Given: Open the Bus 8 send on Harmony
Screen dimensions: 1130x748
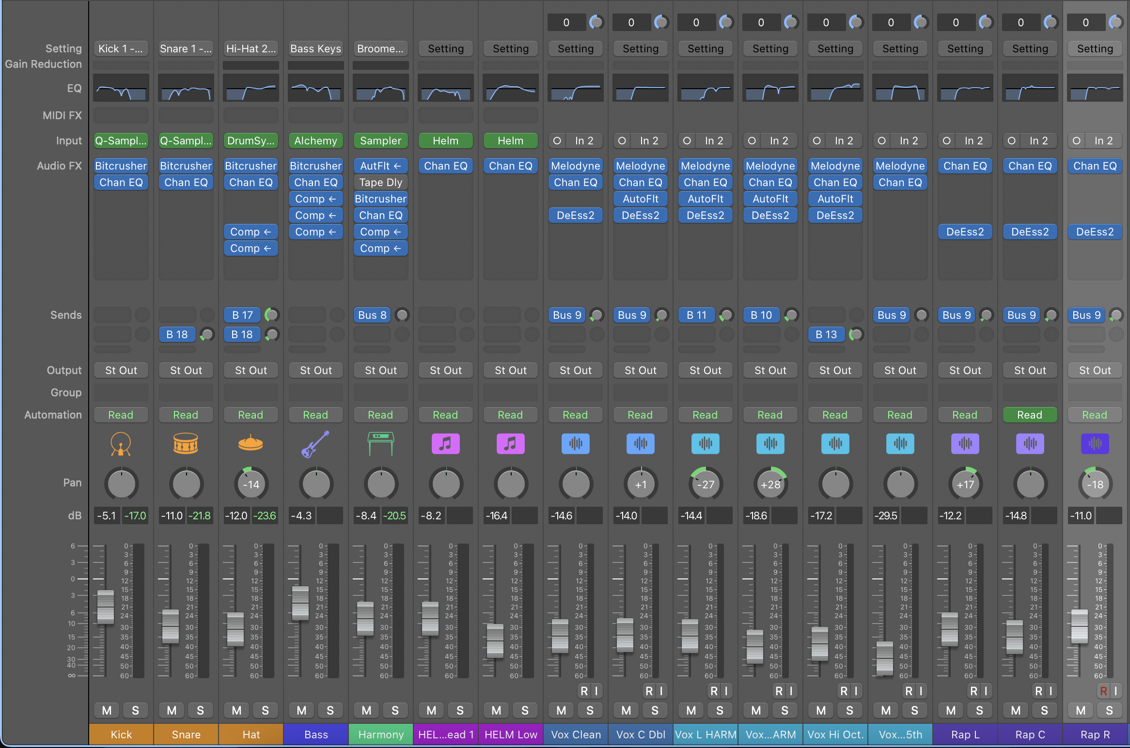Looking at the screenshot, I should point(372,315).
